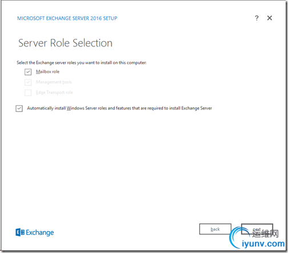Viewport: 288px width, 253px height.
Task: Click the next button
Action: tap(257, 229)
